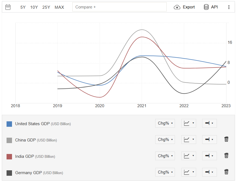
Task: Click the red India GDP color swatch
Action: tap(9, 156)
